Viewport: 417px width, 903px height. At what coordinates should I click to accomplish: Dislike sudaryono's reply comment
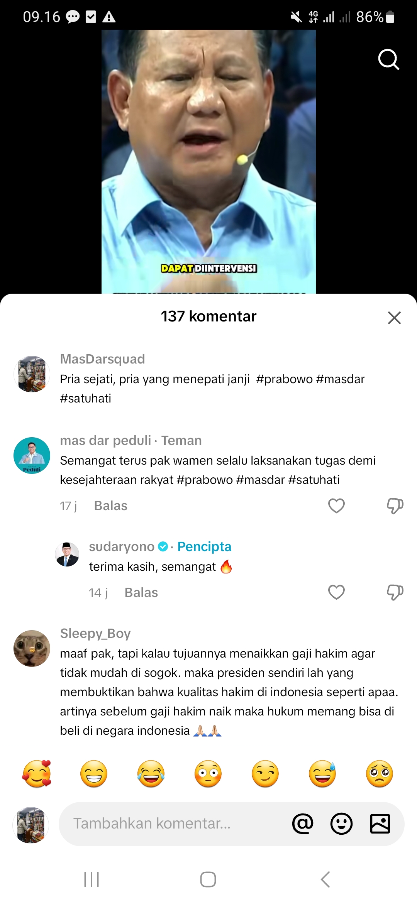pyautogui.click(x=395, y=592)
